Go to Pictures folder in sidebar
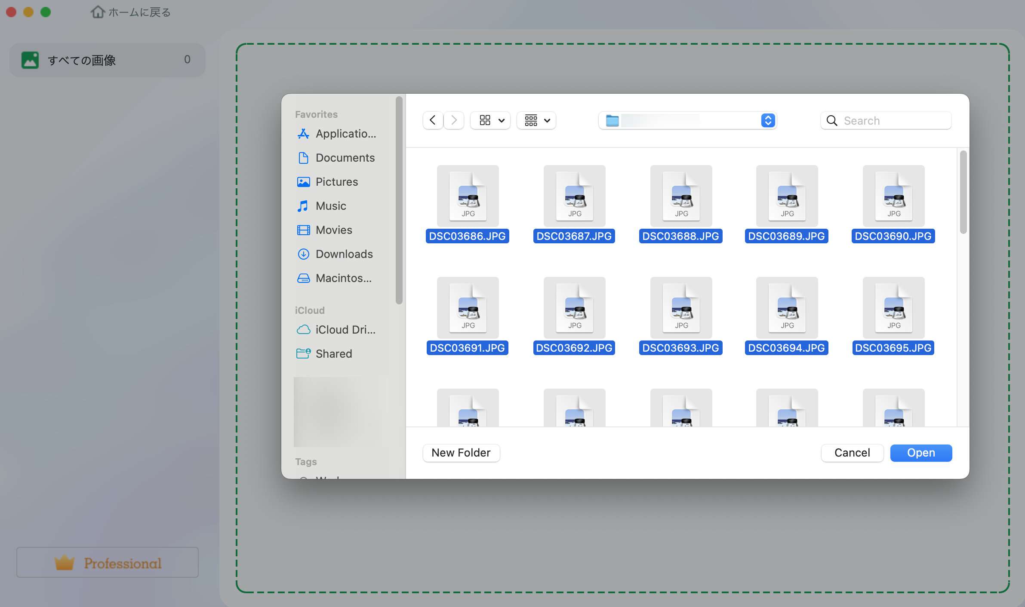 point(336,182)
